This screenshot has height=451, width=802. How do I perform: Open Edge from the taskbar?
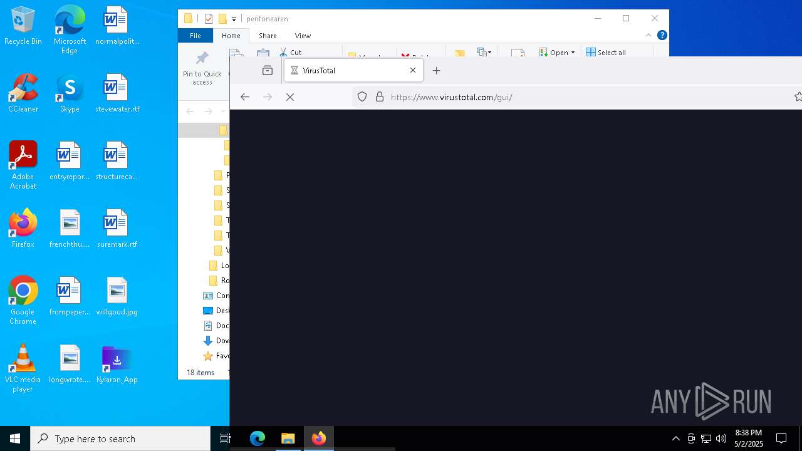pos(258,438)
